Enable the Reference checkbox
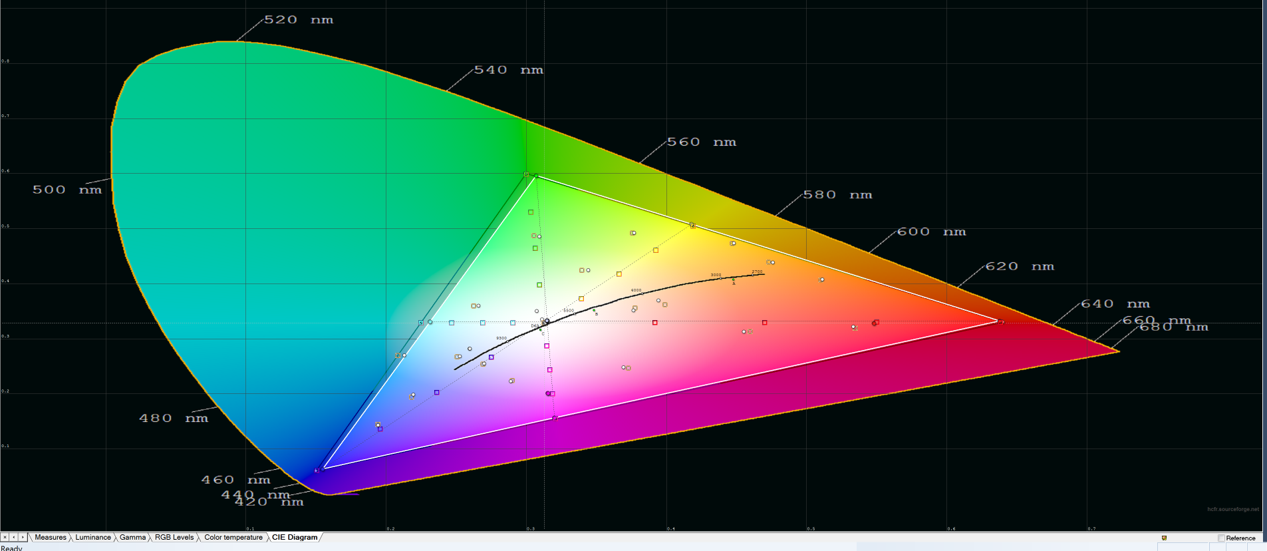 pos(1221,538)
